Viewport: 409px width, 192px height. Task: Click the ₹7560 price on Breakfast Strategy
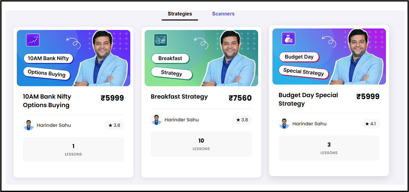click(240, 98)
